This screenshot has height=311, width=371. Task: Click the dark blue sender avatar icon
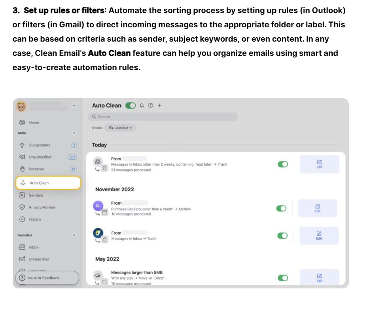coord(98,233)
